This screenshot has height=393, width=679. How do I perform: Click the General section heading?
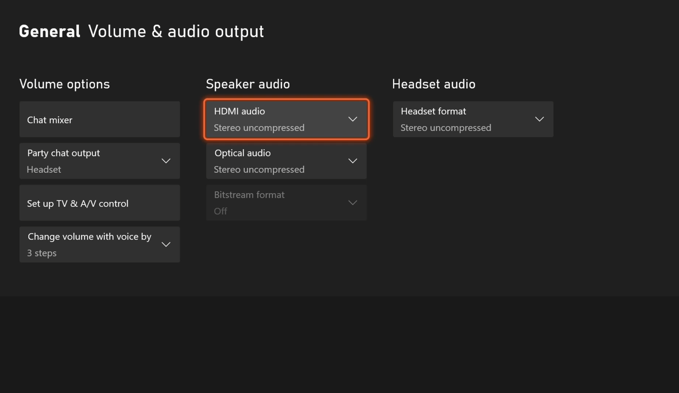[49, 31]
